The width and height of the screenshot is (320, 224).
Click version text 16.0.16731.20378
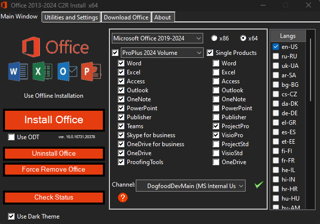[x=77, y=137]
